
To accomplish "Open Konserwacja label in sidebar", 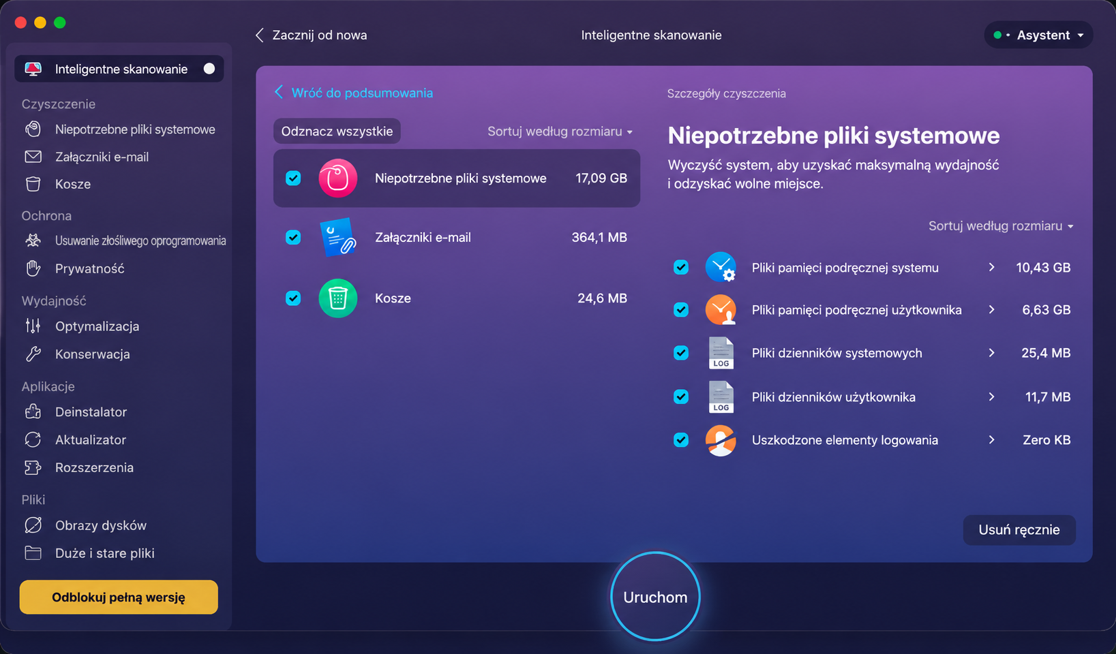I will pyautogui.click(x=93, y=354).
